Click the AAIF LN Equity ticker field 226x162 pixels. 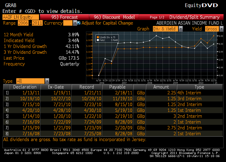click(21, 17)
